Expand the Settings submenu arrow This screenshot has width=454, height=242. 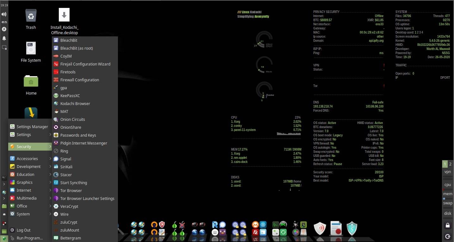(50, 135)
